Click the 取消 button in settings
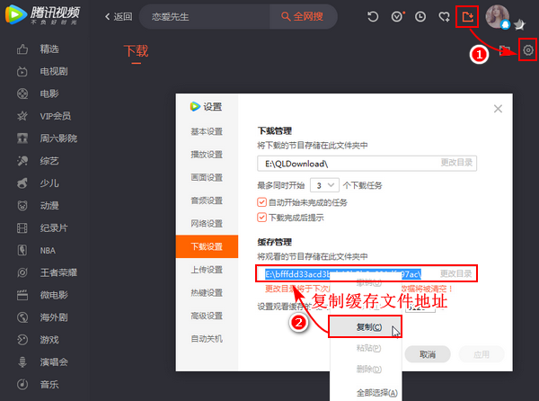539x401 pixels. [x=428, y=354]
